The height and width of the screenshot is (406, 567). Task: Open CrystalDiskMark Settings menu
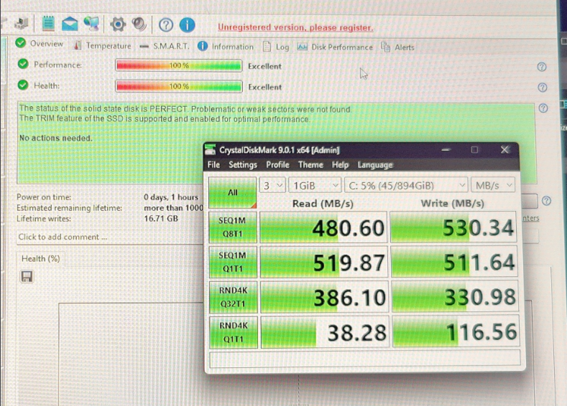pos(243,165)
